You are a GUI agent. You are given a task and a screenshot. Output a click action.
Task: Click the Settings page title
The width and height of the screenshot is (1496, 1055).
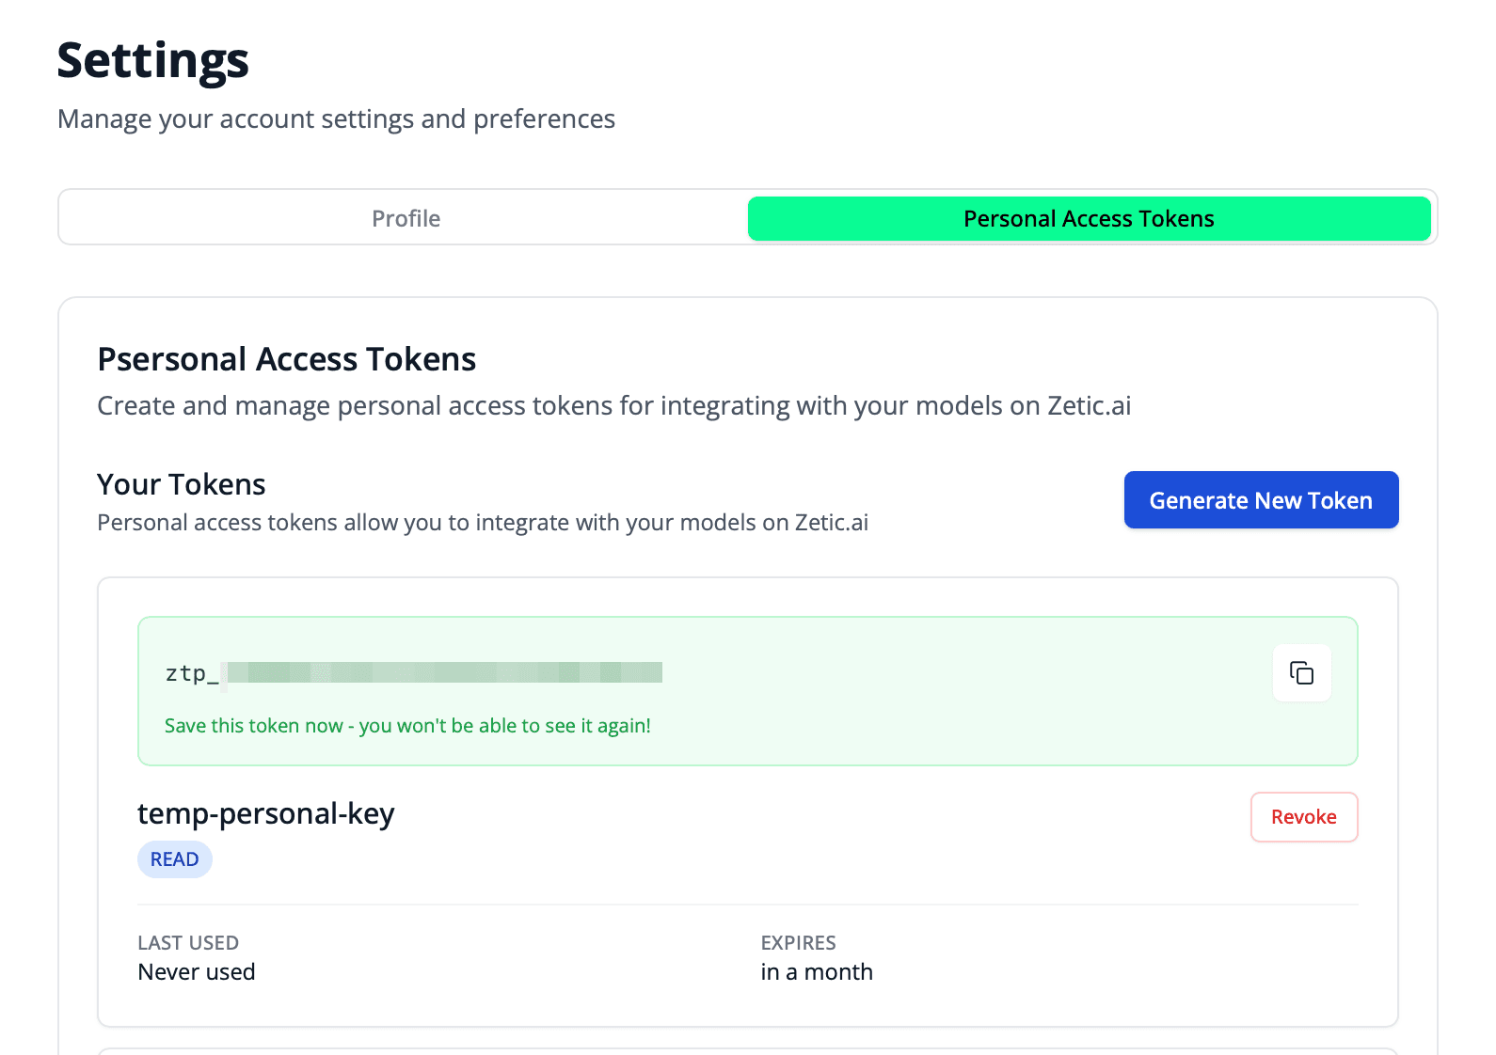point(153,59)
